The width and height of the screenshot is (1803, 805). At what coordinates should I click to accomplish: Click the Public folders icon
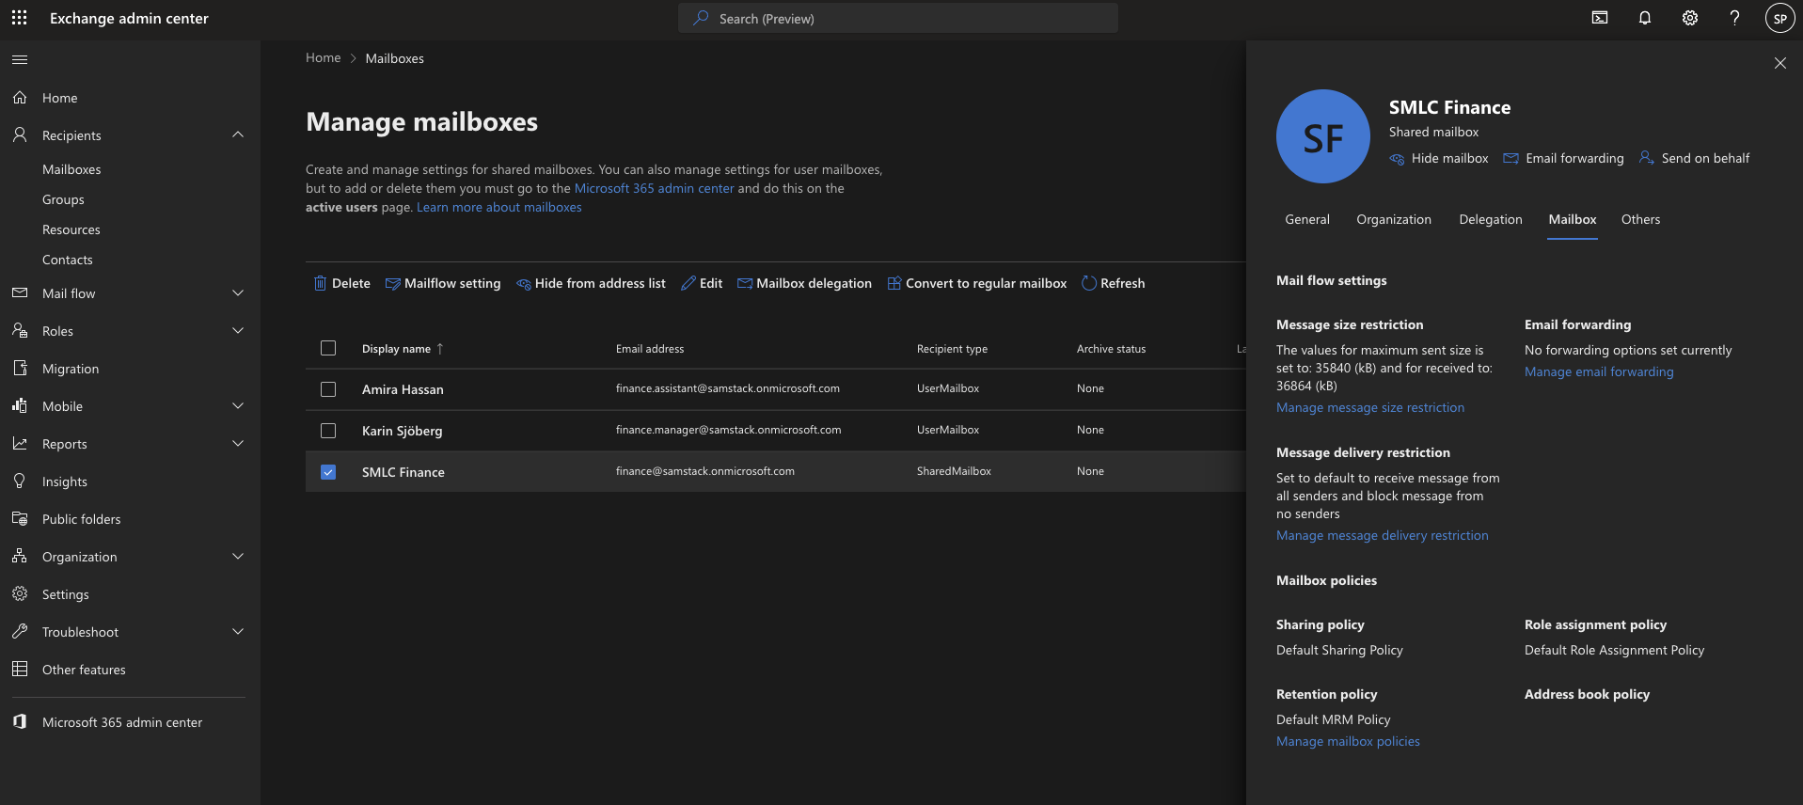coord(20,519)
